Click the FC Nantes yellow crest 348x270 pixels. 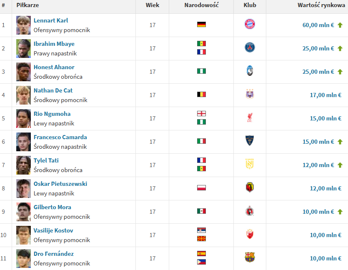pos(250,165)
